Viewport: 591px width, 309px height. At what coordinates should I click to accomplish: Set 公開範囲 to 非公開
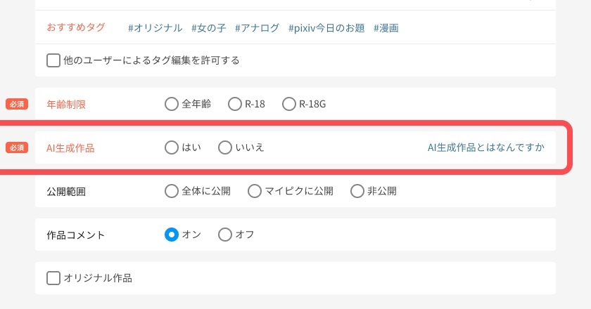tap(357, 191)
